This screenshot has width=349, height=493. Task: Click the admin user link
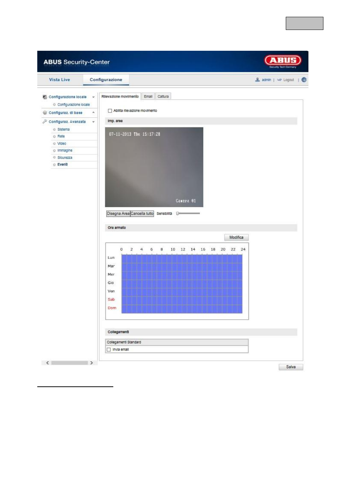pyautogui.click(x=266, y=80)
